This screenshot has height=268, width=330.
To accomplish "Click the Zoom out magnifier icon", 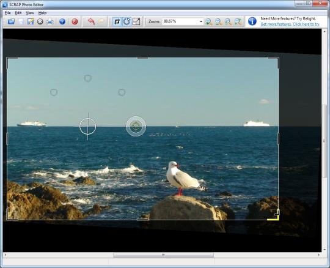I will 218,21.
